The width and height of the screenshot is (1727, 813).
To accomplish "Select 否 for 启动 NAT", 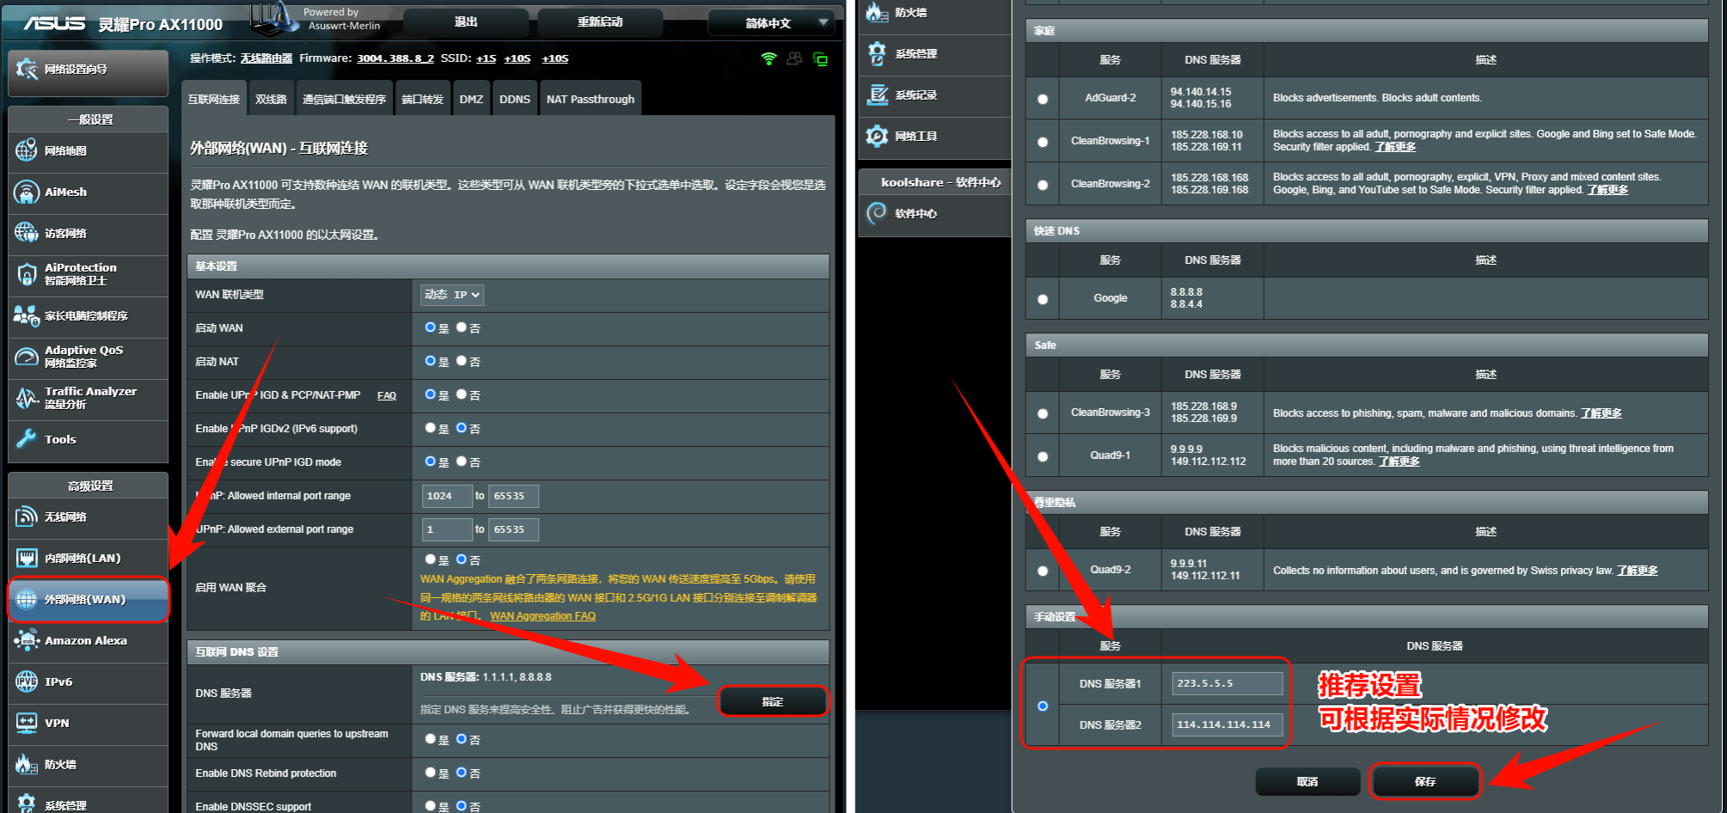I will (x=462, y=361).
